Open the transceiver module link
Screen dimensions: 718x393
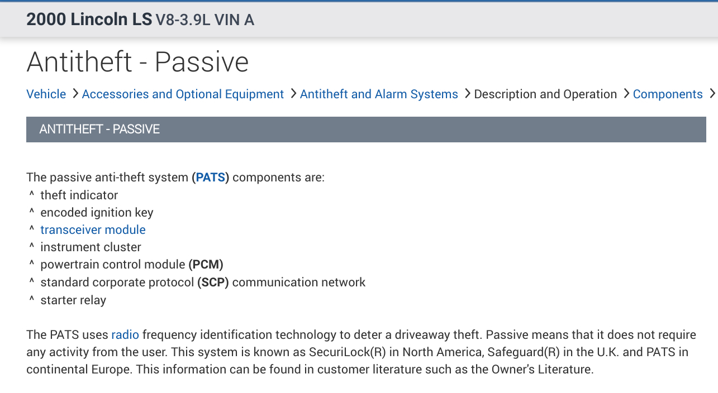click(93, 230)
